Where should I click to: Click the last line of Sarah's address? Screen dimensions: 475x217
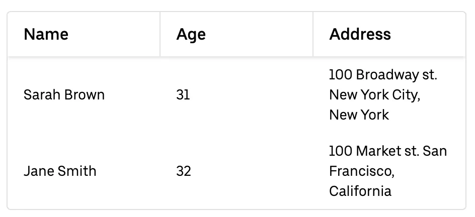359,115
